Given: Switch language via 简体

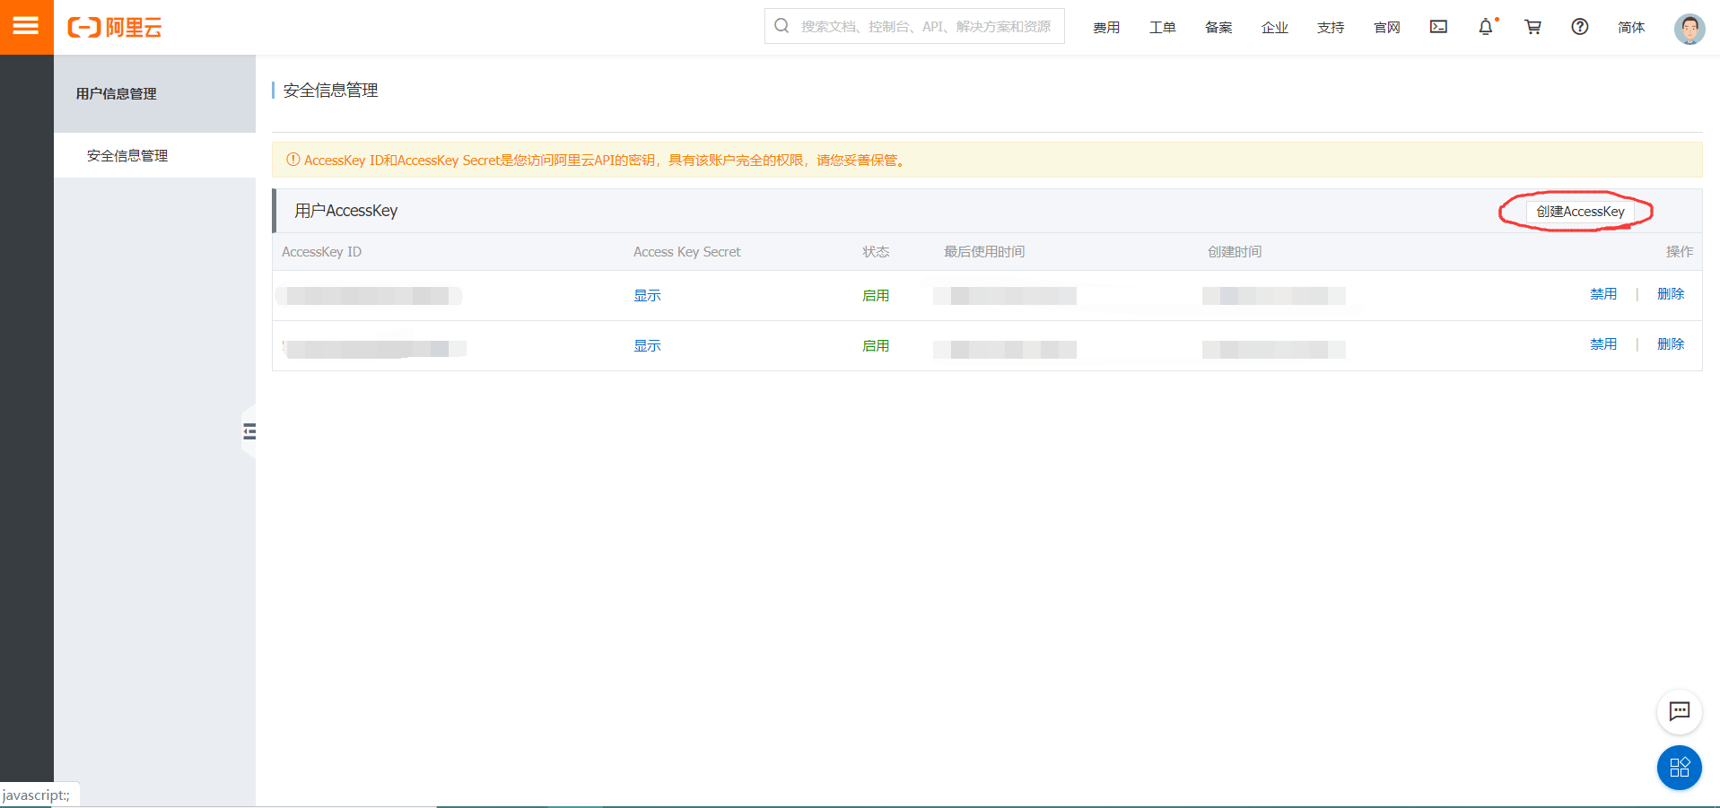Looking at the screenshot, I should tap(1631, 28).
